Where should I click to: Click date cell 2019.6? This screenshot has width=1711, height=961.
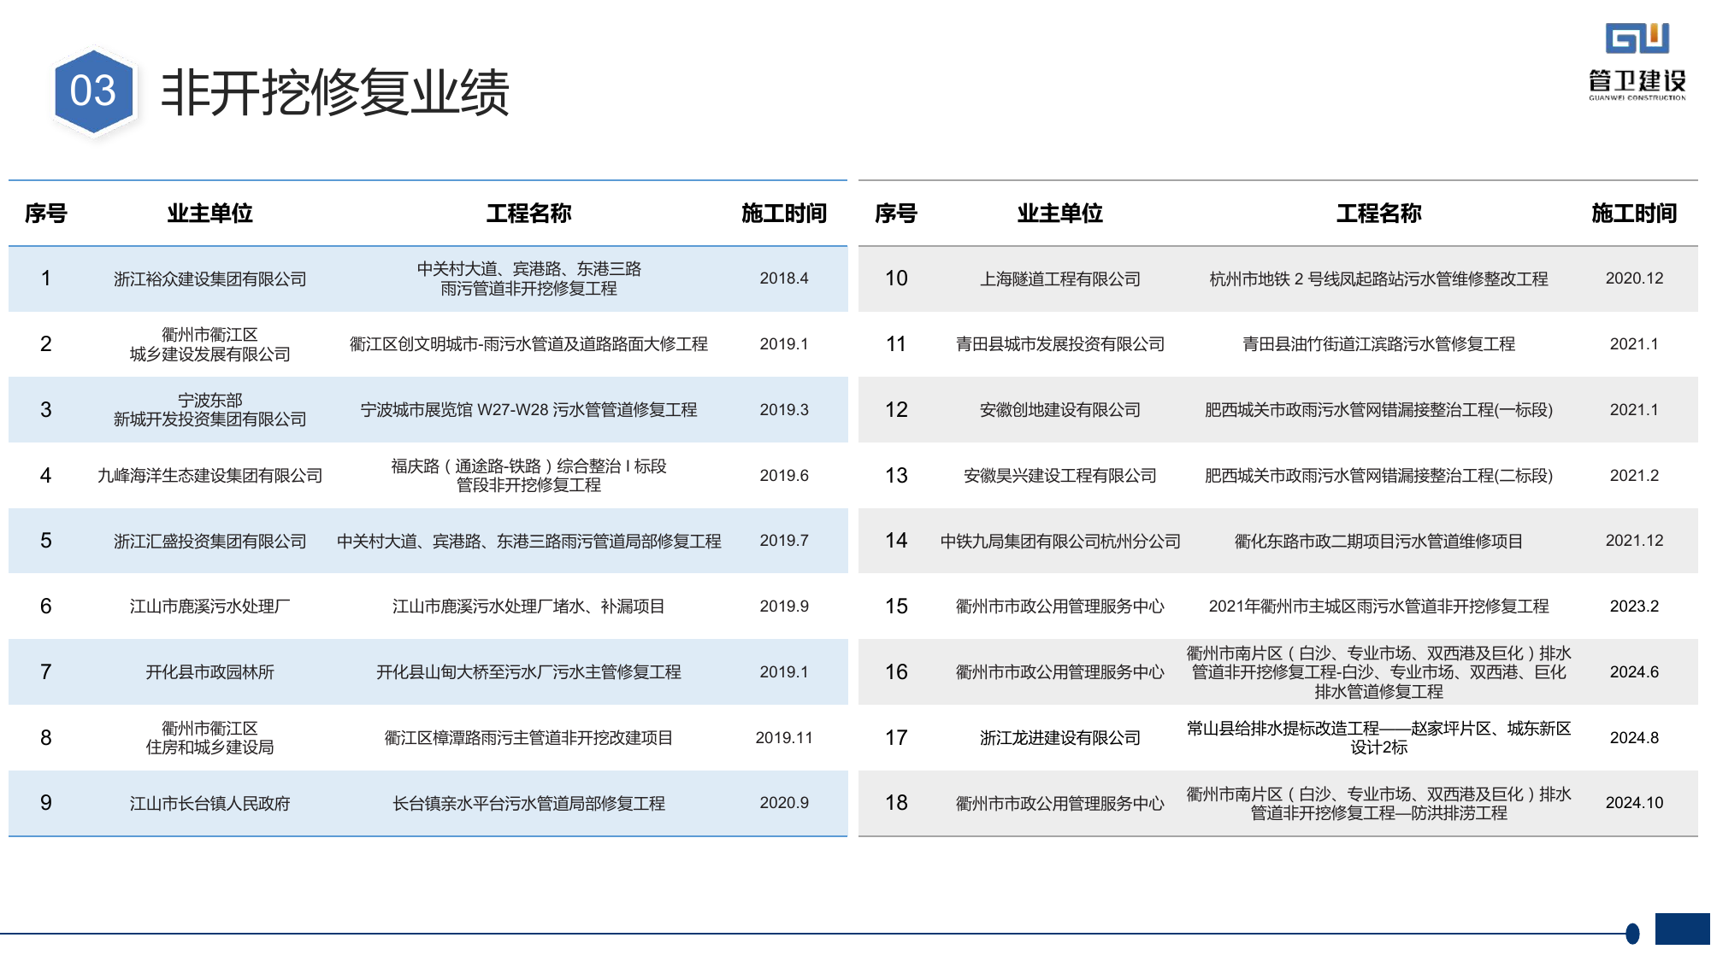(x=784, y=476)
